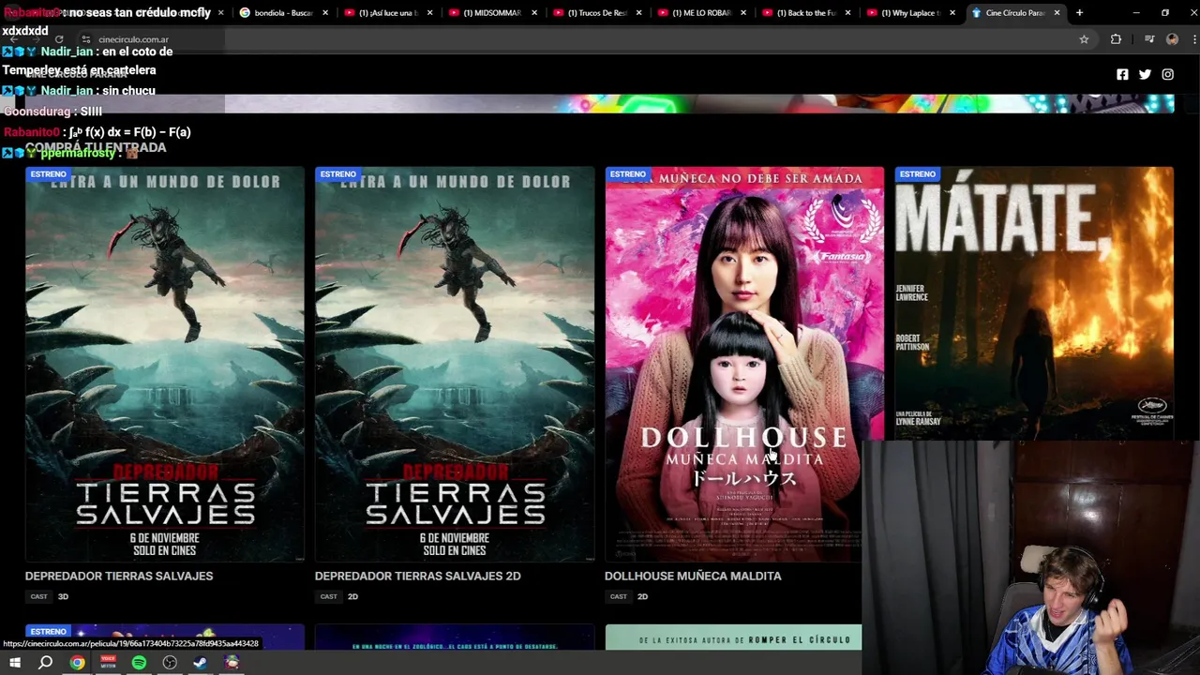The height and width of the screenshot is (675, 1200).
Task: Click the CAST tag under Depredador 3D
Action: (x=38, y=596)
